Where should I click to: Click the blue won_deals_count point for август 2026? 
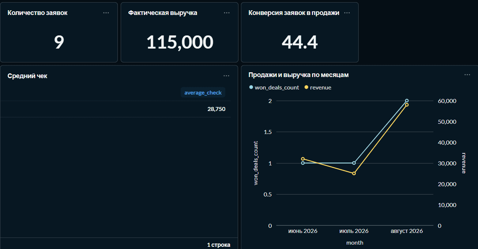point(407,100)
